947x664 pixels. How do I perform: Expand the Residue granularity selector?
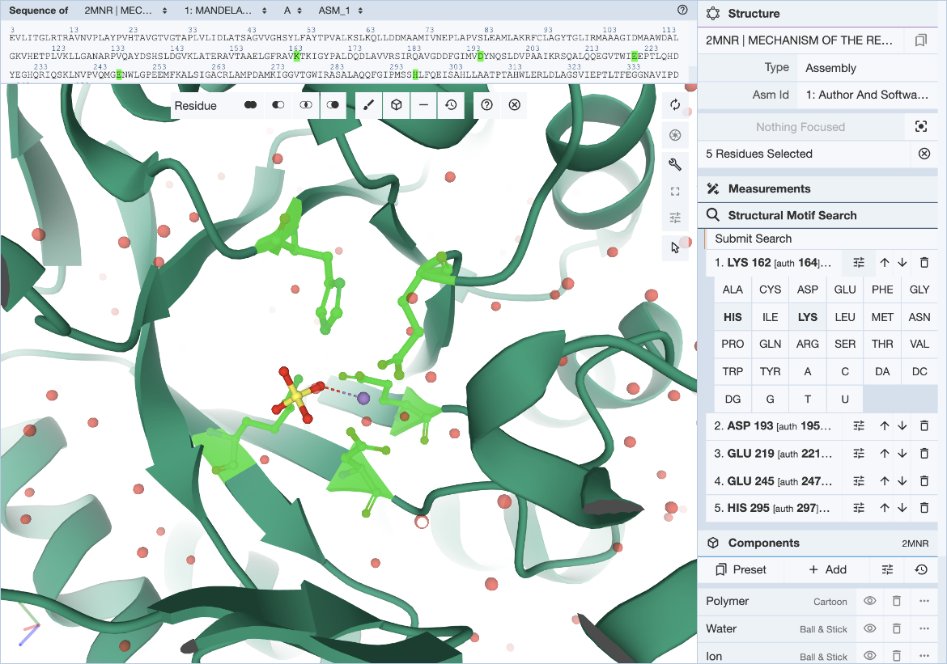point(196,106)
